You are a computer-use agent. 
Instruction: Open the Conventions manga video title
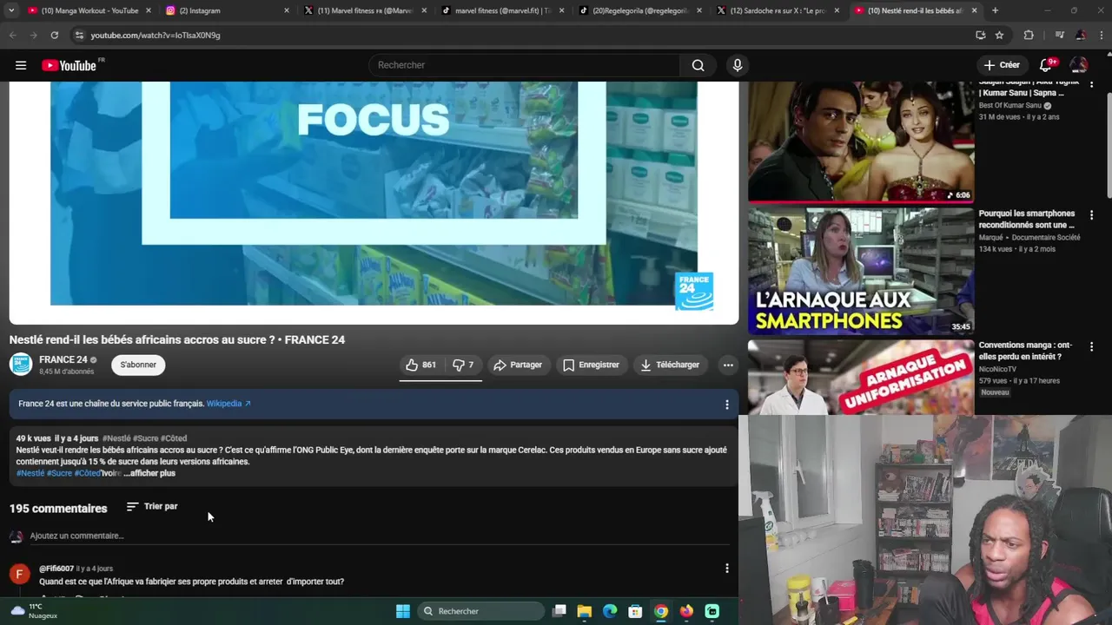(1025, 352)
